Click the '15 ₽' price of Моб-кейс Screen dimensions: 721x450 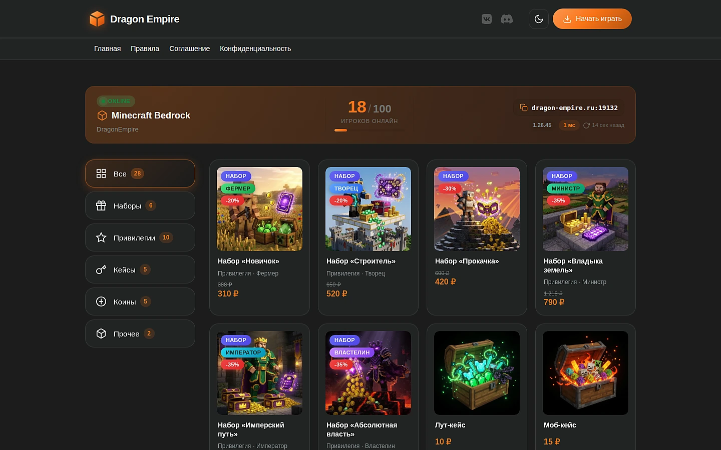pos(552,442)
